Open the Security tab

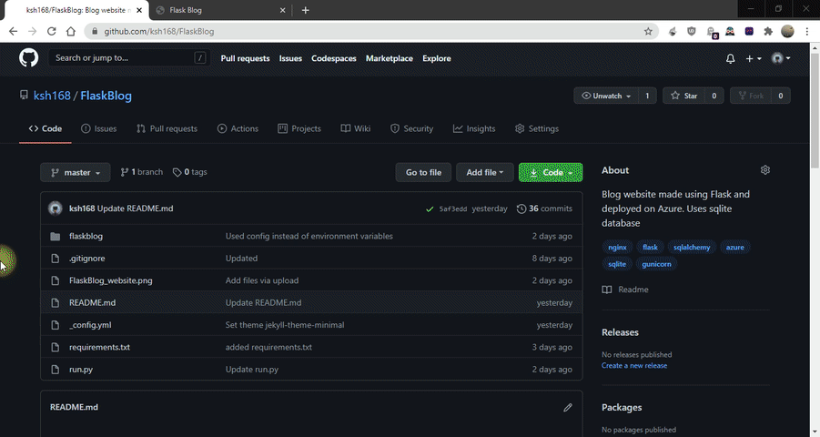click(x=411, y=128)
